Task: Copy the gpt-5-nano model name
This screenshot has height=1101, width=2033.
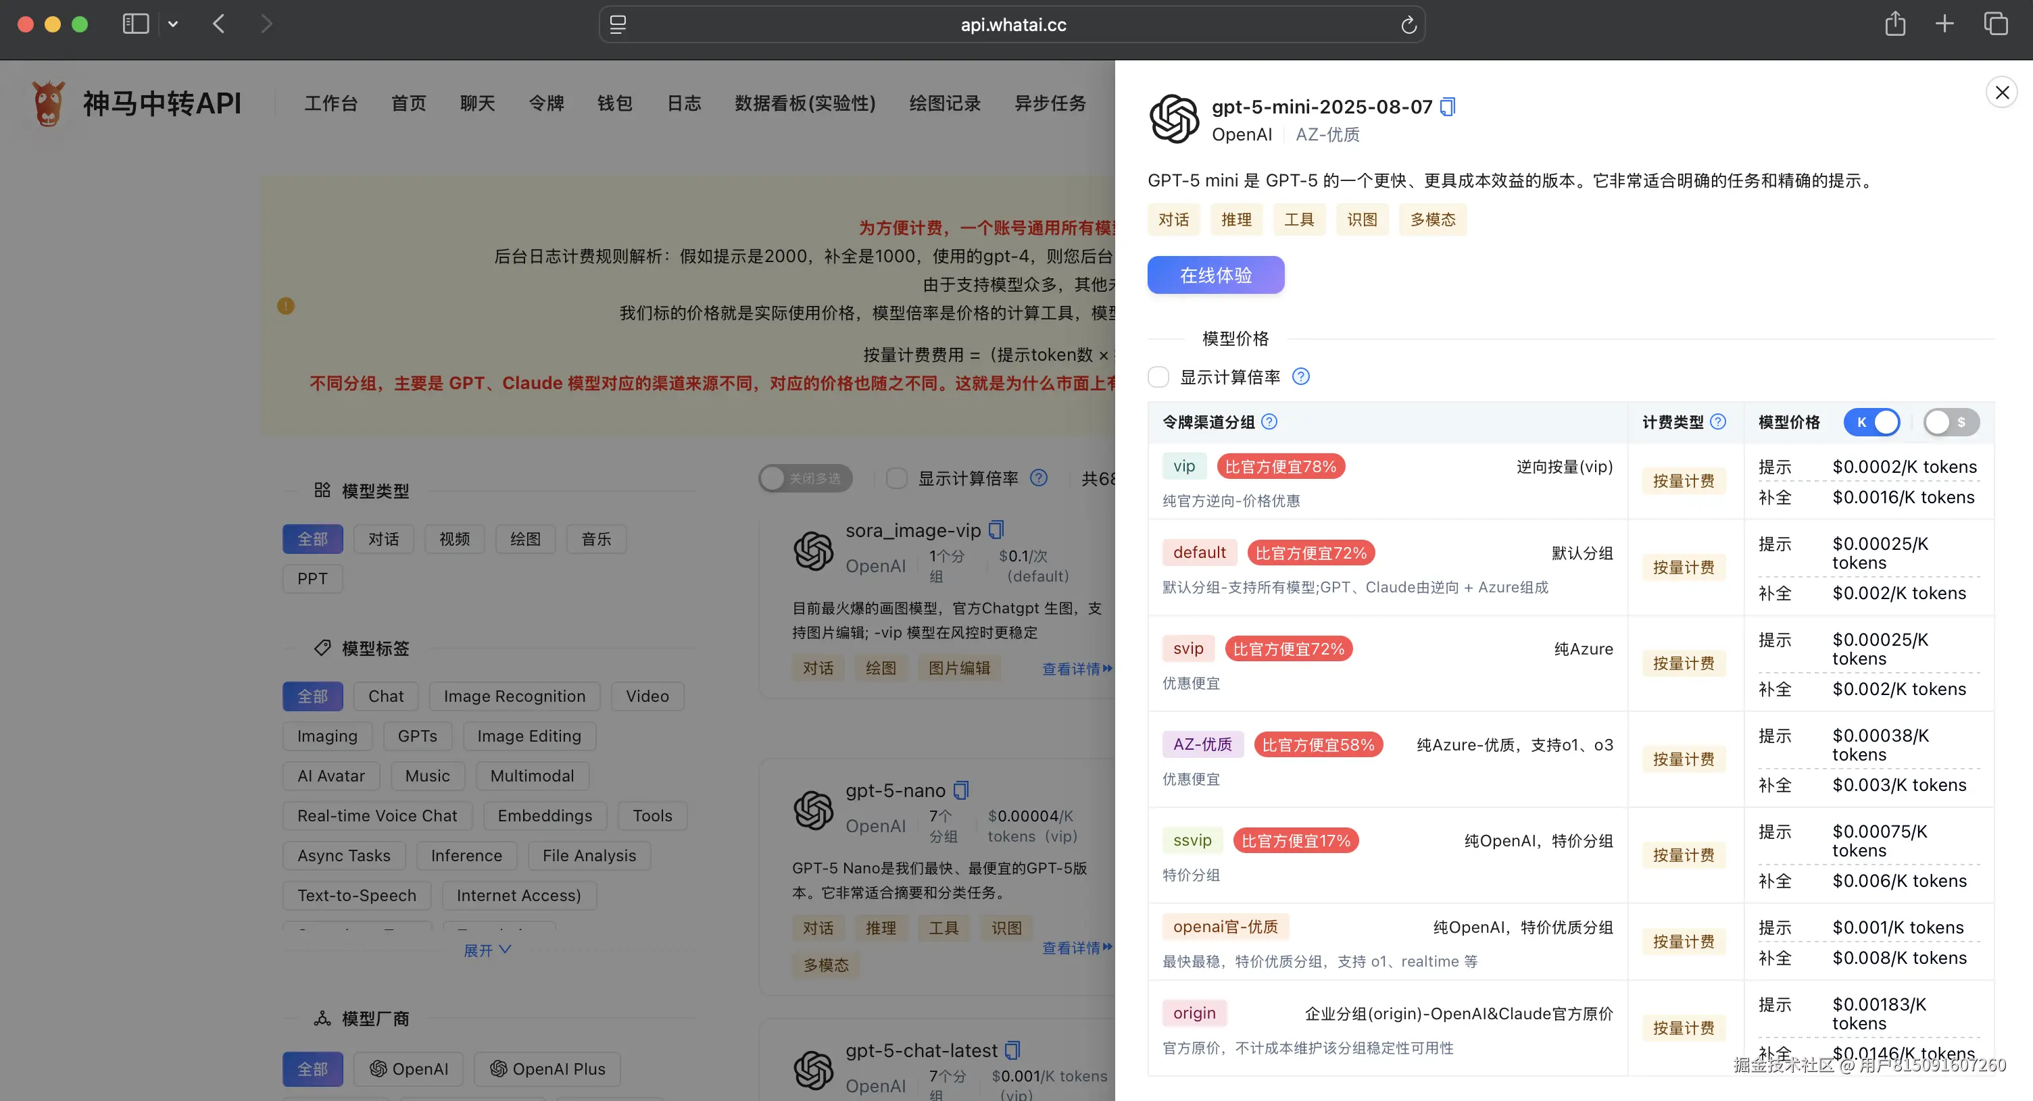Action: point(960,790)
